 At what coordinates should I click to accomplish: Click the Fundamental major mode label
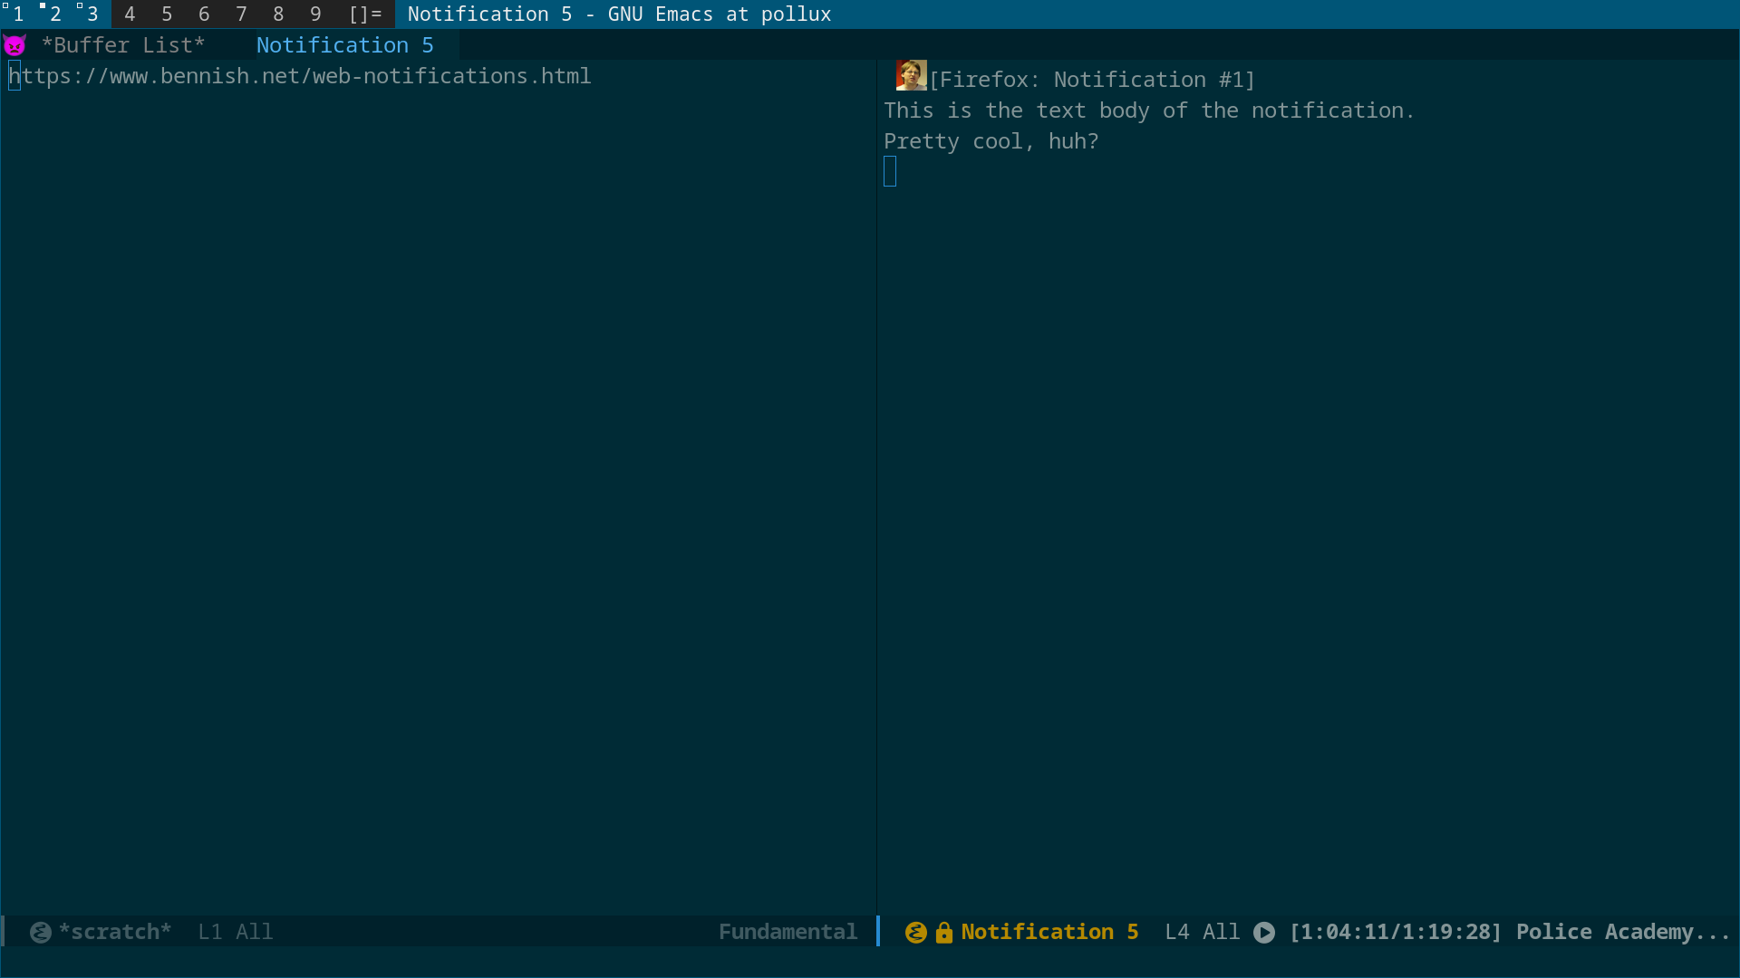[787, 932]
